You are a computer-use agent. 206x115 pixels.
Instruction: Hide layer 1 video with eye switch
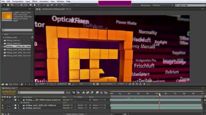coord(3,100)
